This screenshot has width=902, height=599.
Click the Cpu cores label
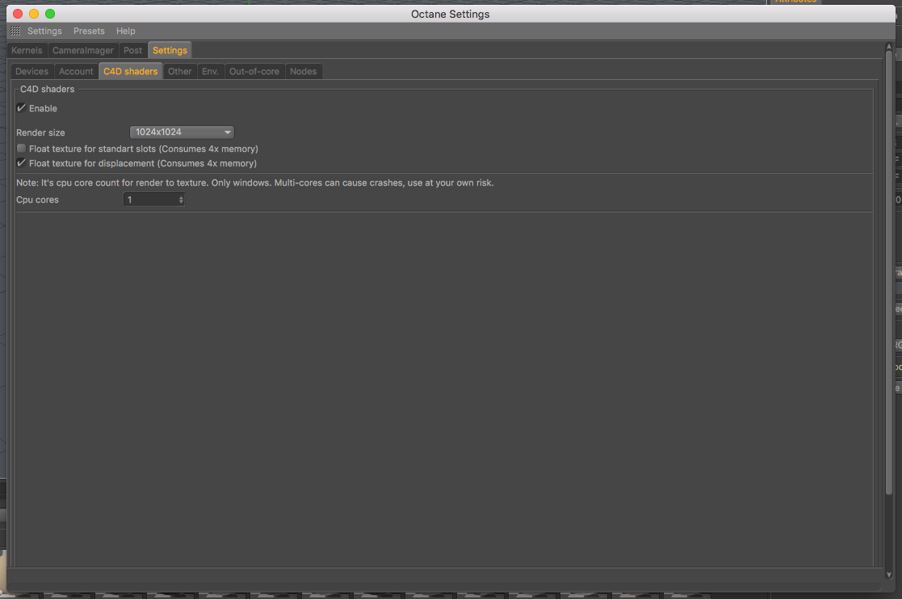point(37,200)
